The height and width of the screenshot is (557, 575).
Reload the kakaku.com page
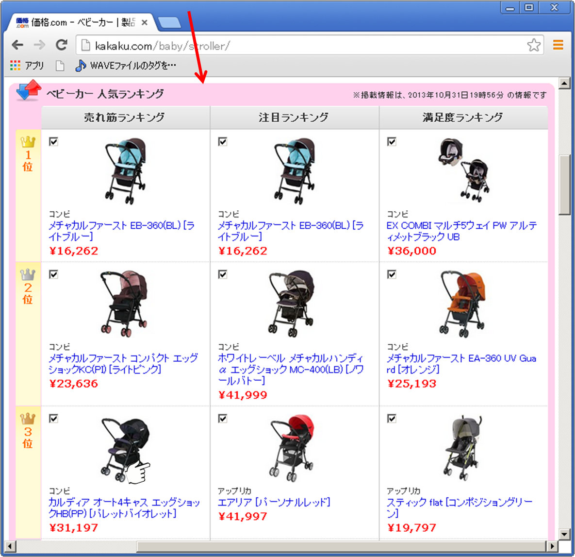(x=62, y=45)
